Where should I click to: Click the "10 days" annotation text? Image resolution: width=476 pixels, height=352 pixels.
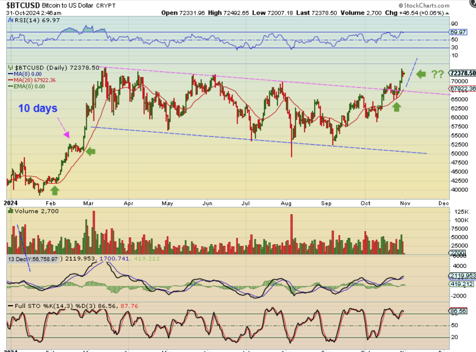click(x=38, y=108)
